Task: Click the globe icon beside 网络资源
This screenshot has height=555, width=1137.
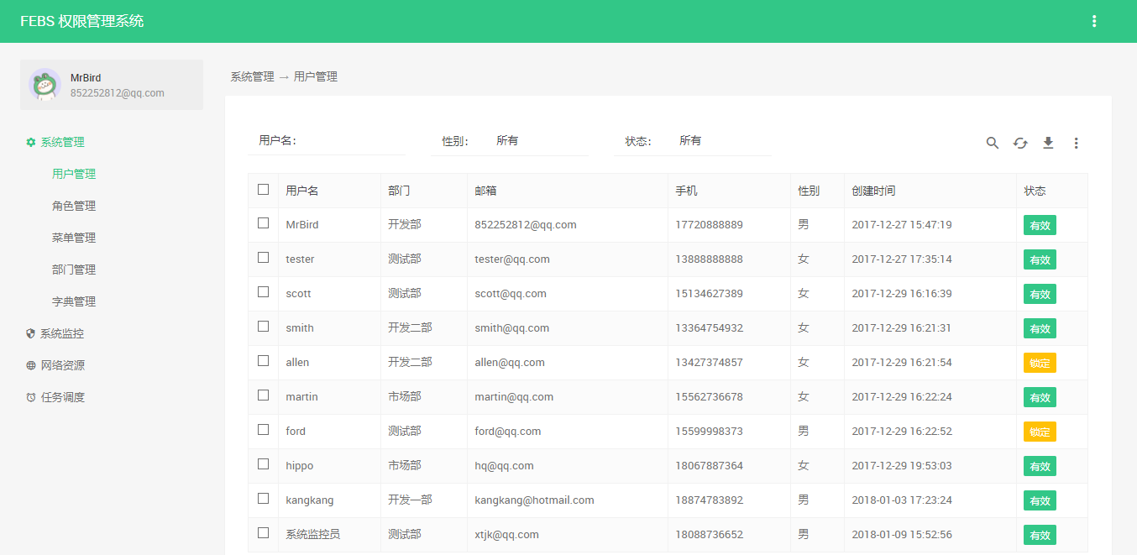Action: 31,365
